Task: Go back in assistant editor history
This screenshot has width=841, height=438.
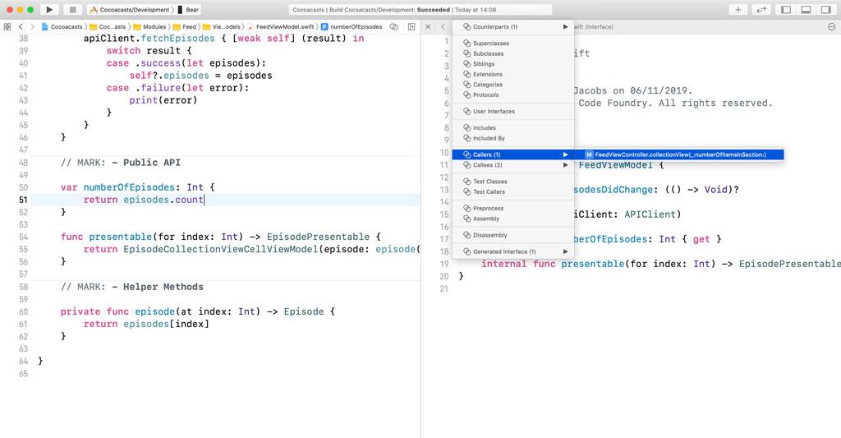Action: tap(443, 26)
